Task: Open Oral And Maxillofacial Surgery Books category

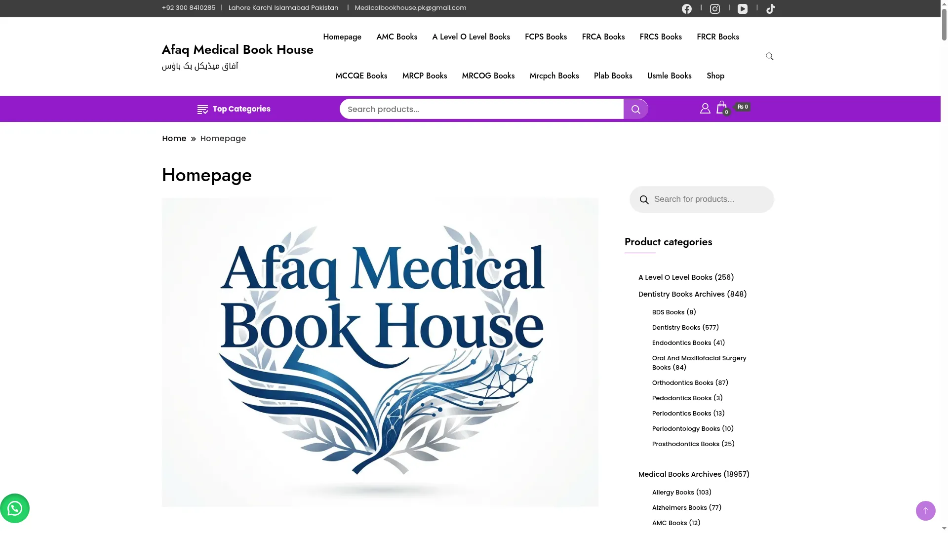Action: click(x=699, y=363)
